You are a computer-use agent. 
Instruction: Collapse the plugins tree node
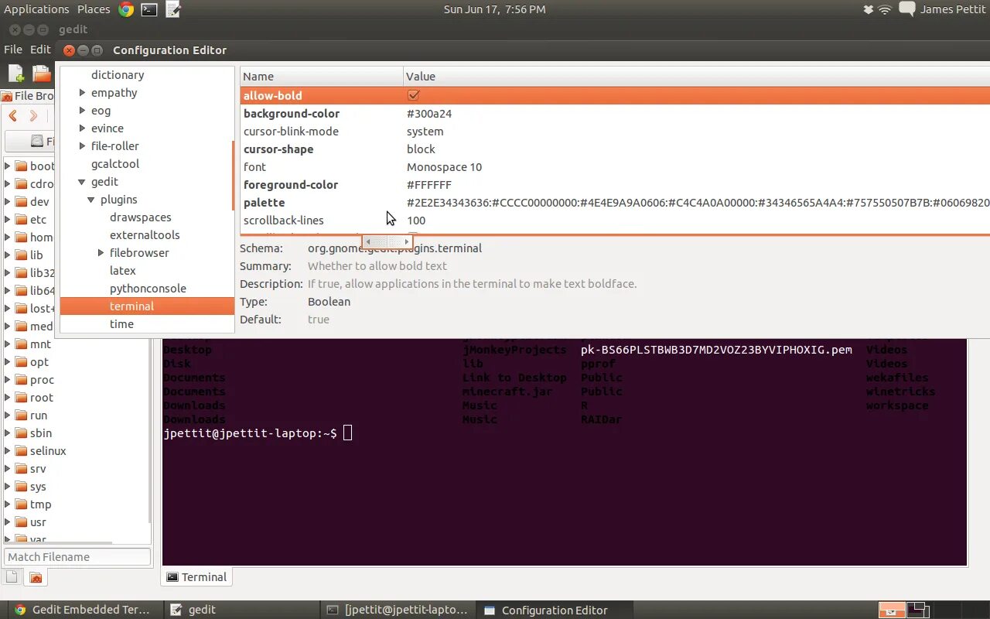pos(91,200)
